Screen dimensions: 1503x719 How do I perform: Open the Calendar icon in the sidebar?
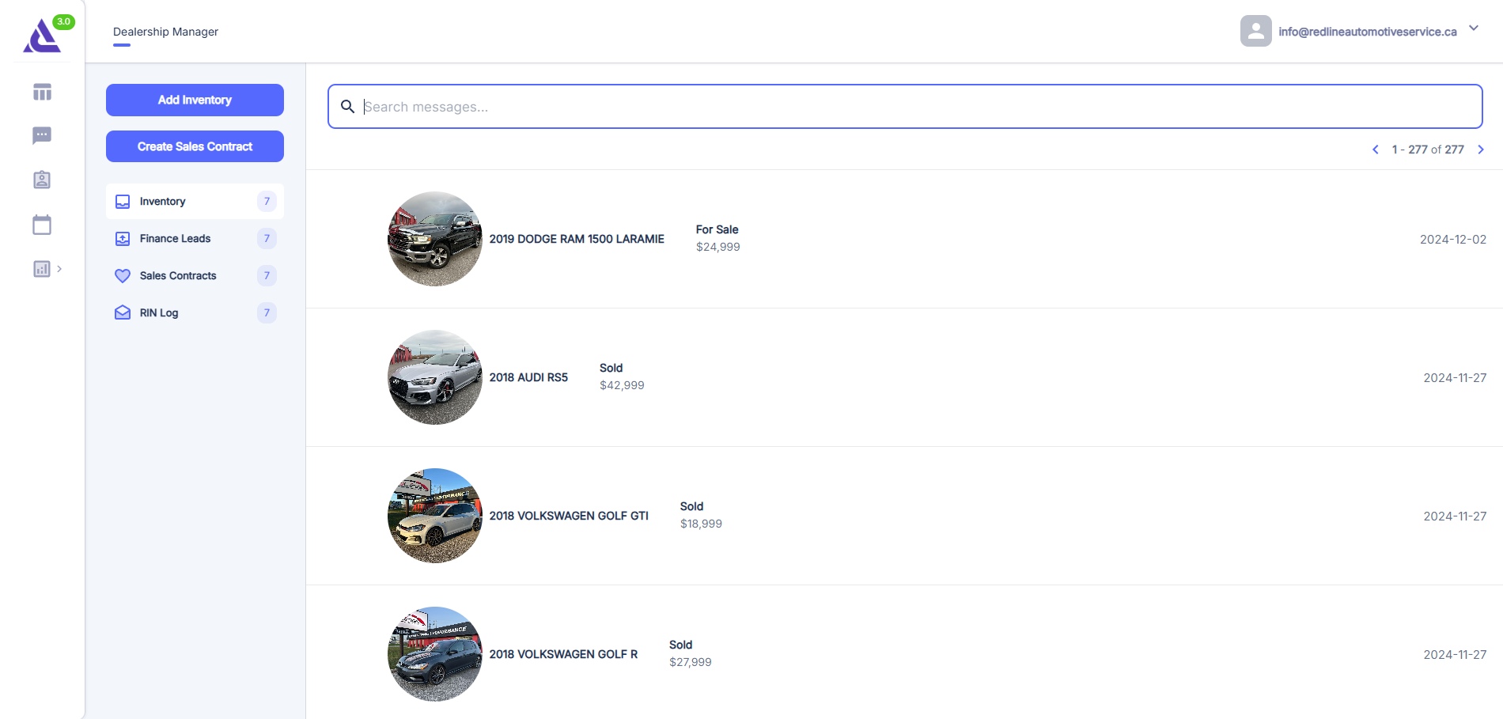pos(41,224)
